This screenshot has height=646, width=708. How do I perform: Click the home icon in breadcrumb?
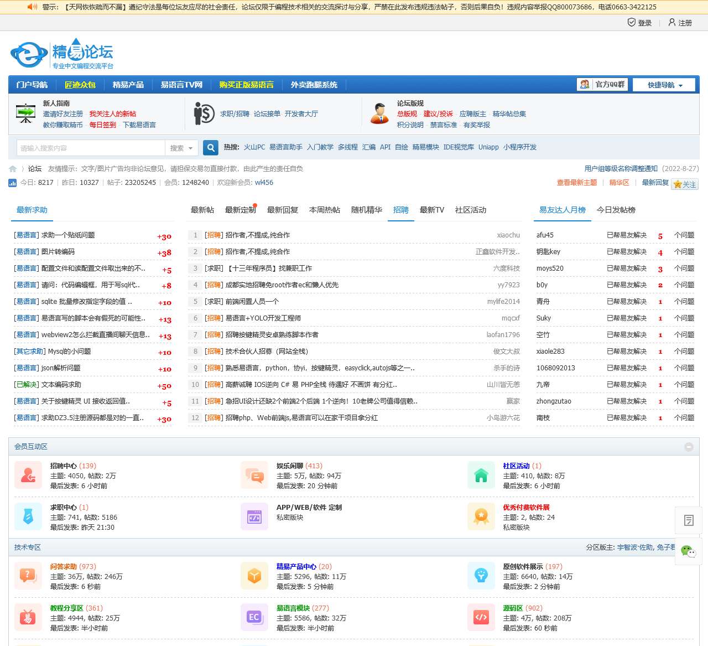click(x=13, y=169)
